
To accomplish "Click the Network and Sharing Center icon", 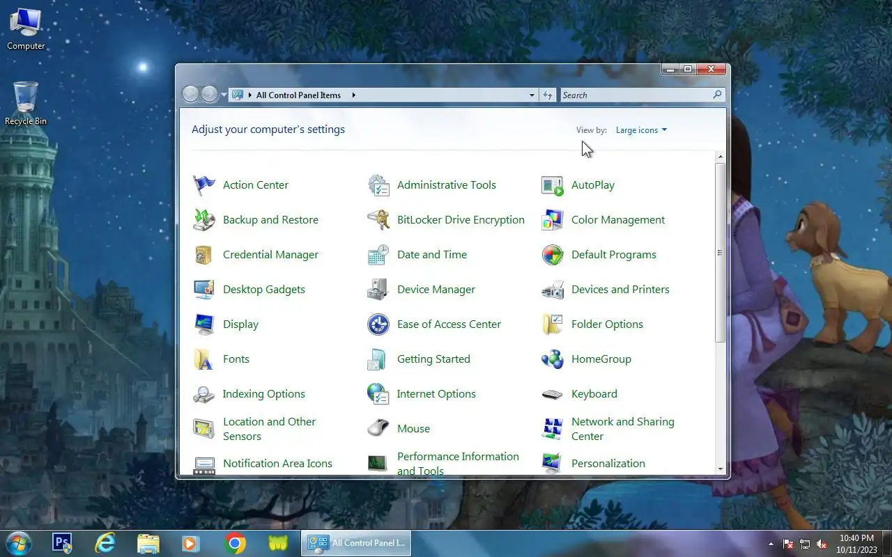I will pos(553,429).
